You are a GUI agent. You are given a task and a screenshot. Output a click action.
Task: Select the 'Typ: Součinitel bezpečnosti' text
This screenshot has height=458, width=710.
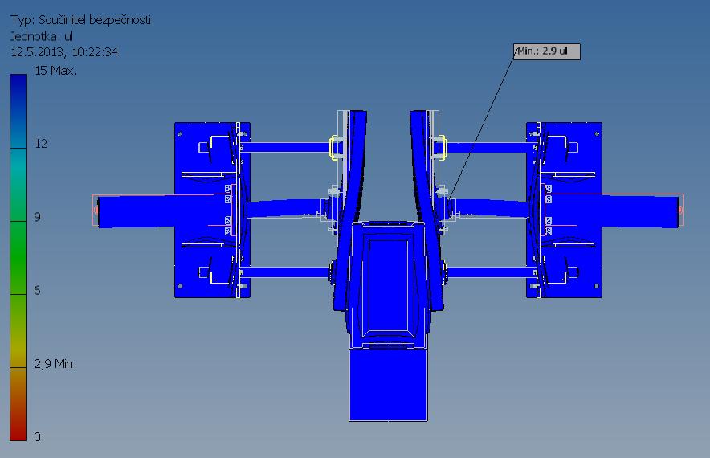coord(80,20)
